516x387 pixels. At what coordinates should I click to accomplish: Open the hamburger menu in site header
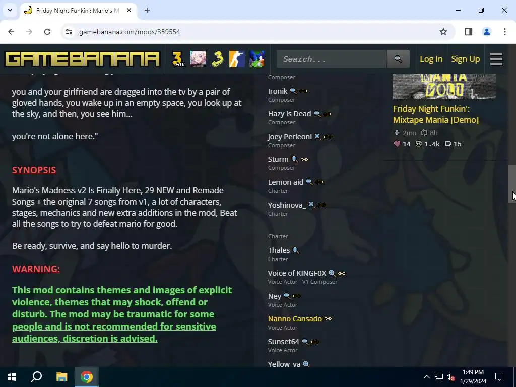click(x=496, y=59)
